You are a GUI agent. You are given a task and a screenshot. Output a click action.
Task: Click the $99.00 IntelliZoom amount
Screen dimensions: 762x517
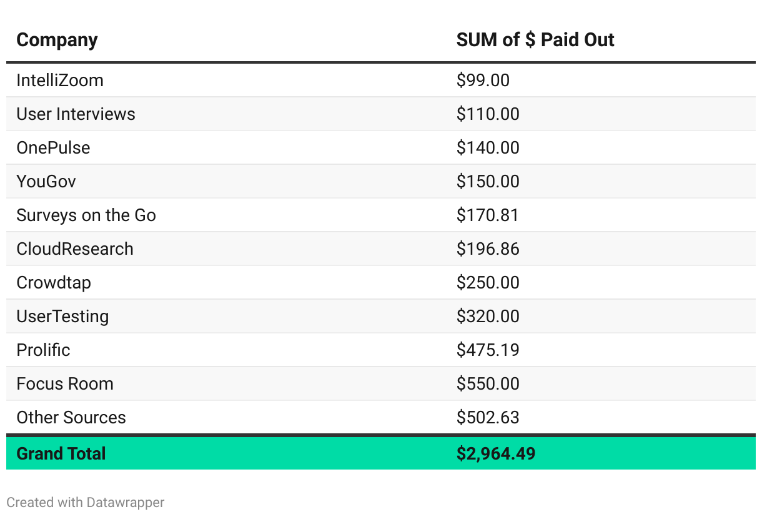[482, 81]
